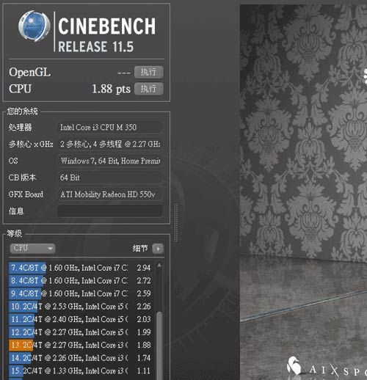Open the CPU ranking type dropdown
The height and width of the screenshot is (380, 367).
pos(33,249)
